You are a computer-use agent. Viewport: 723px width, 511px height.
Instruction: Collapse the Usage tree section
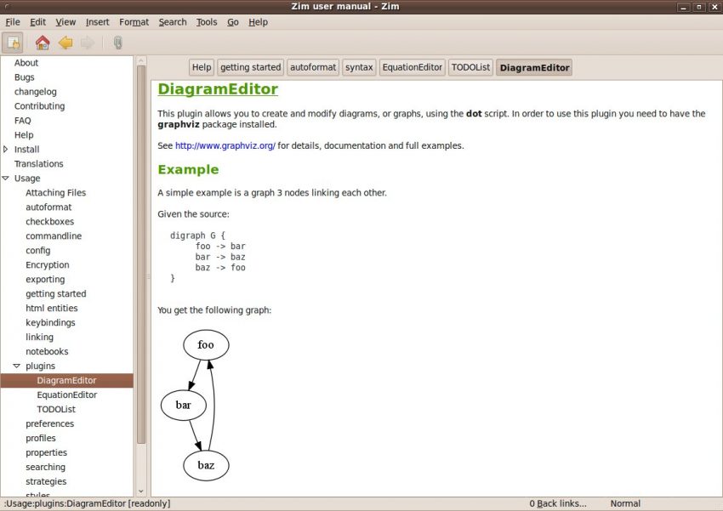coord(6,178)
